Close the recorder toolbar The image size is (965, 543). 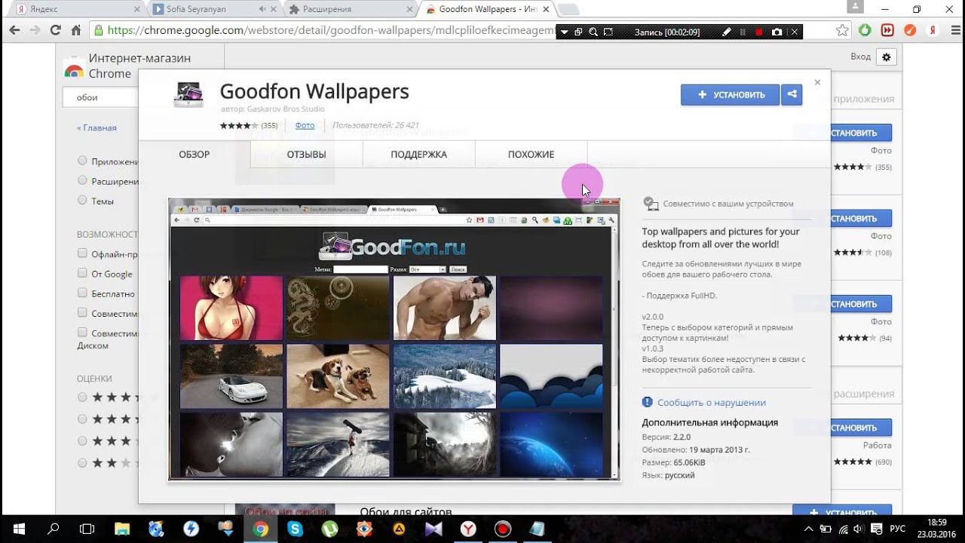click(x=794, y=32)
